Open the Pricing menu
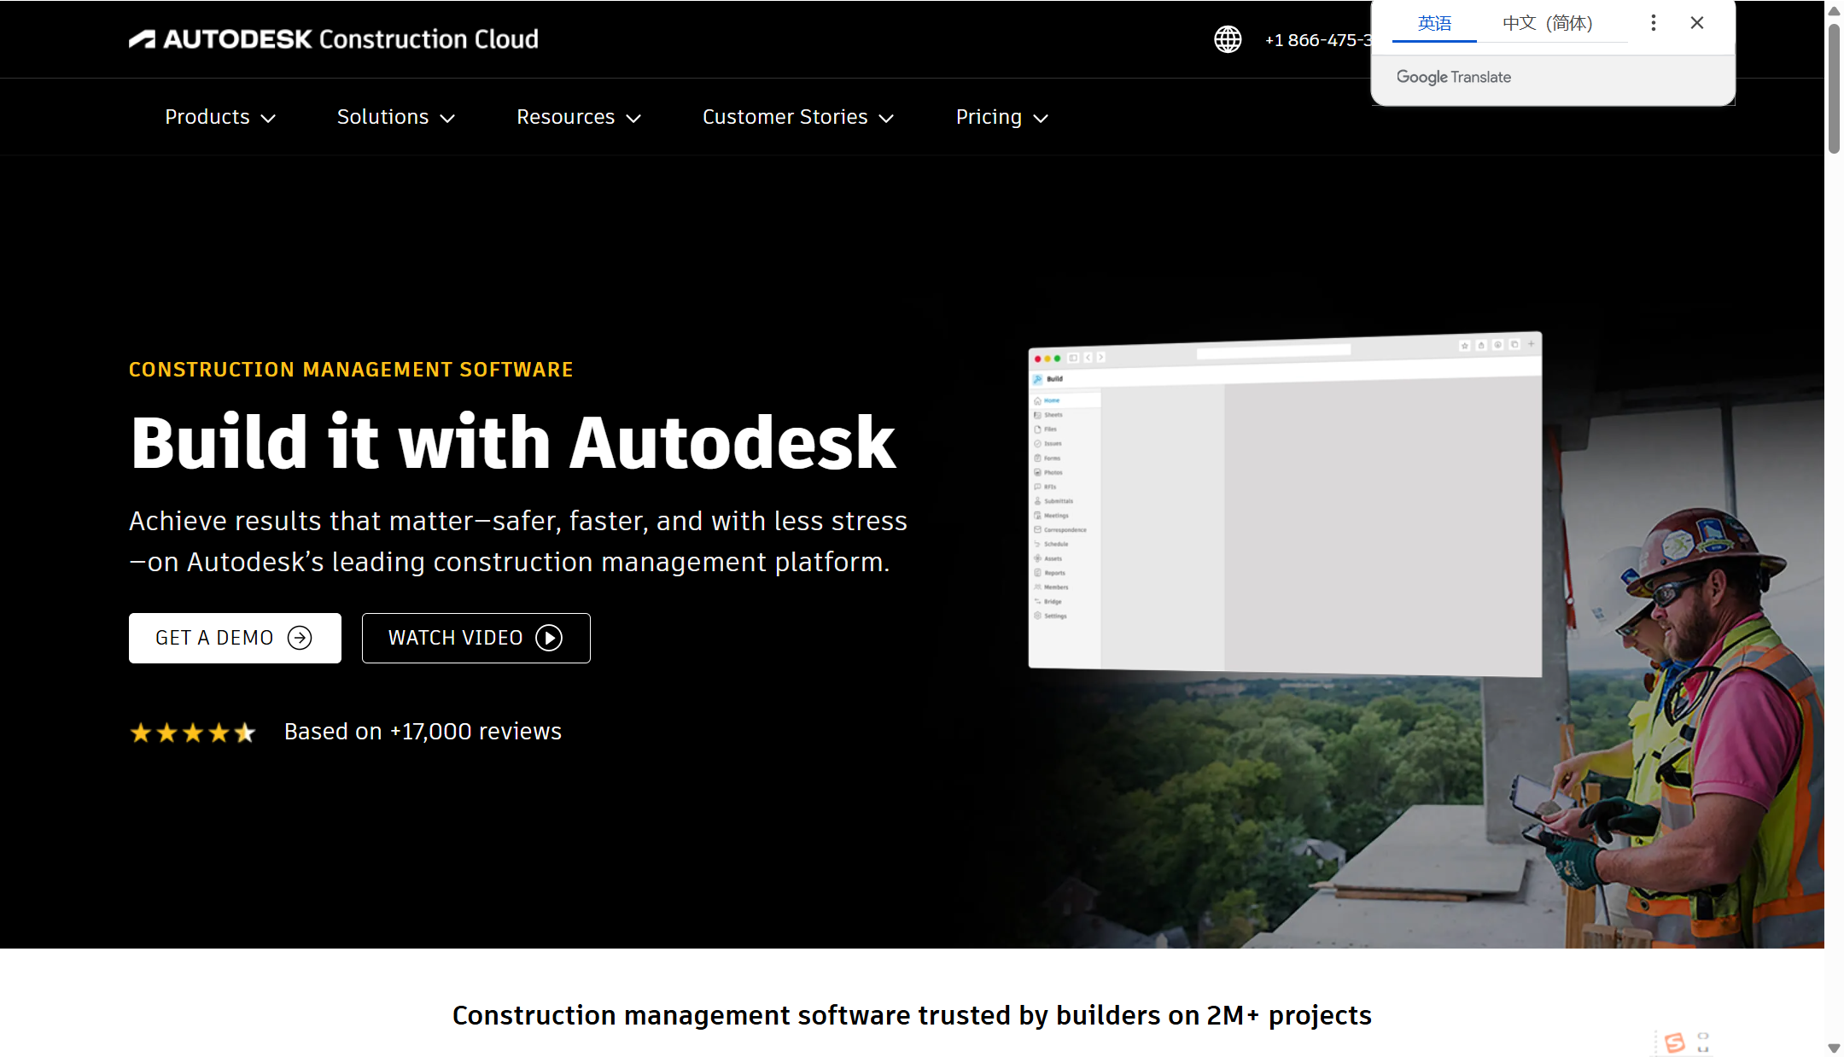 tap(1001, 117)
